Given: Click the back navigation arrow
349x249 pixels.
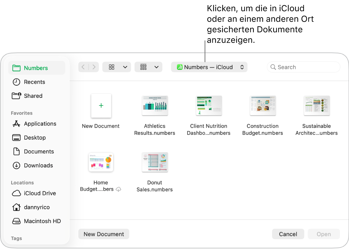Looking at the screenshot, I should coord(83,67).
